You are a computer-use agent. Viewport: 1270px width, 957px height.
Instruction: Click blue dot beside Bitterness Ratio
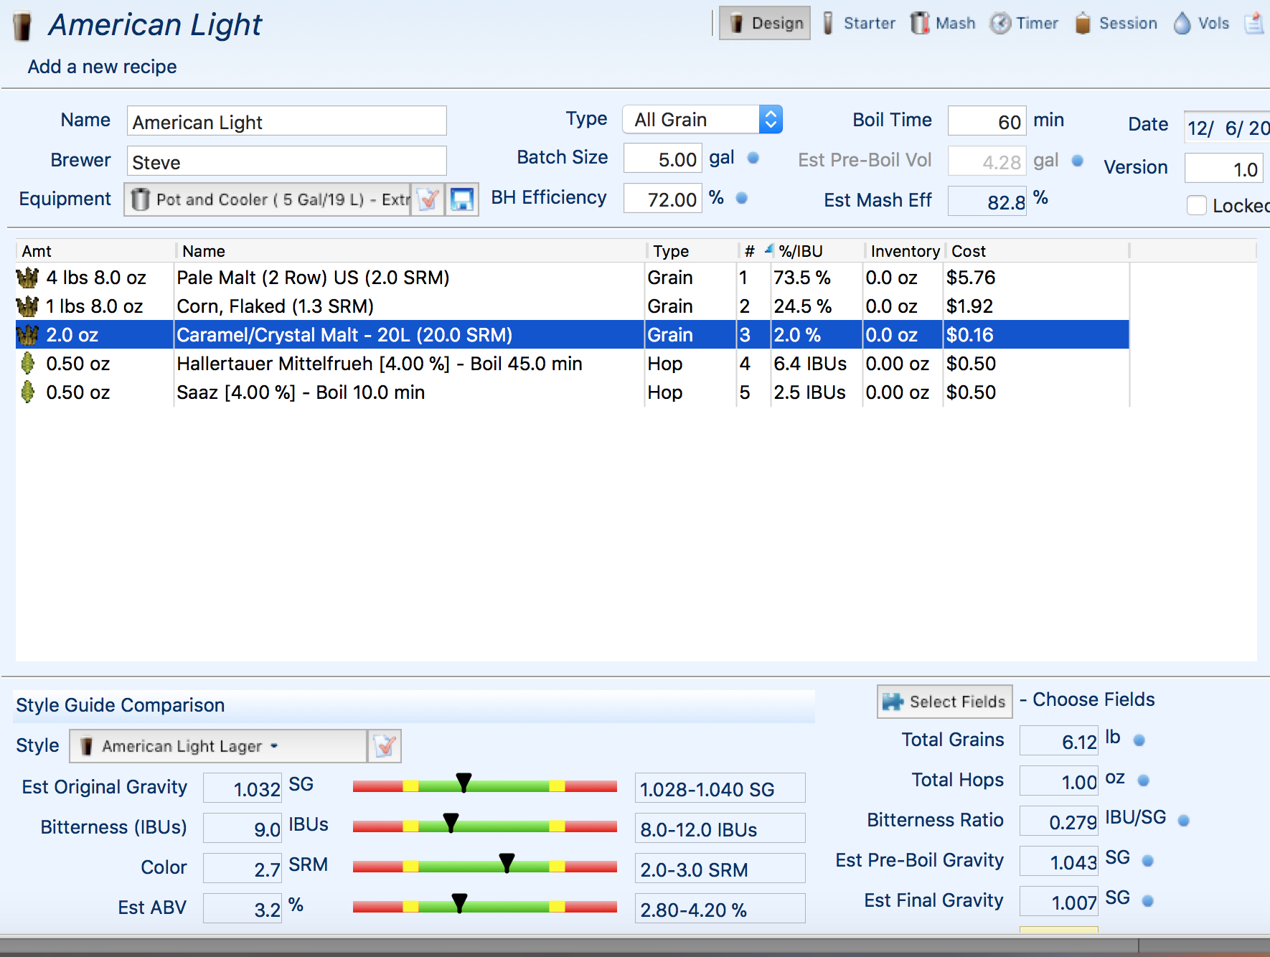click(x=1184, y=820)
